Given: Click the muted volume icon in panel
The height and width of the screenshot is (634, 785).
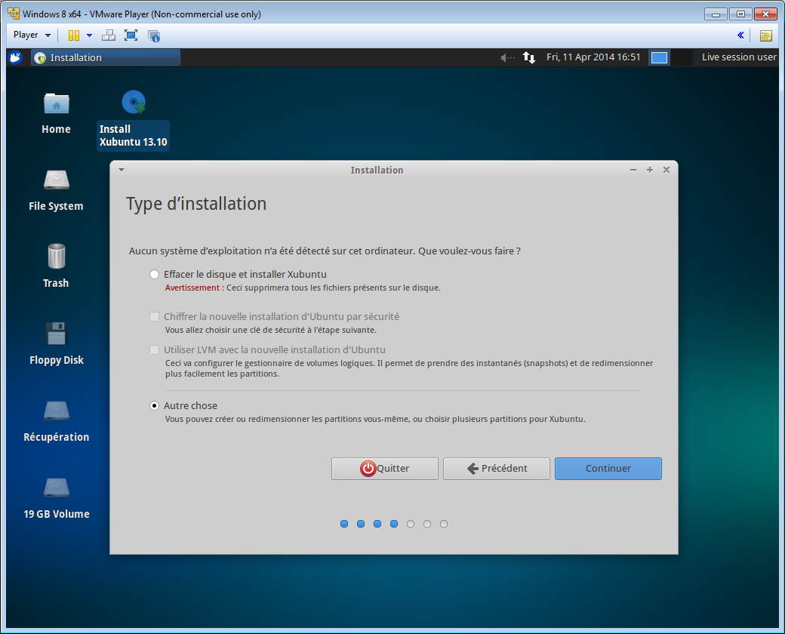Looking at the screenshot, I should pyautogui.click(x=508, y=57).
